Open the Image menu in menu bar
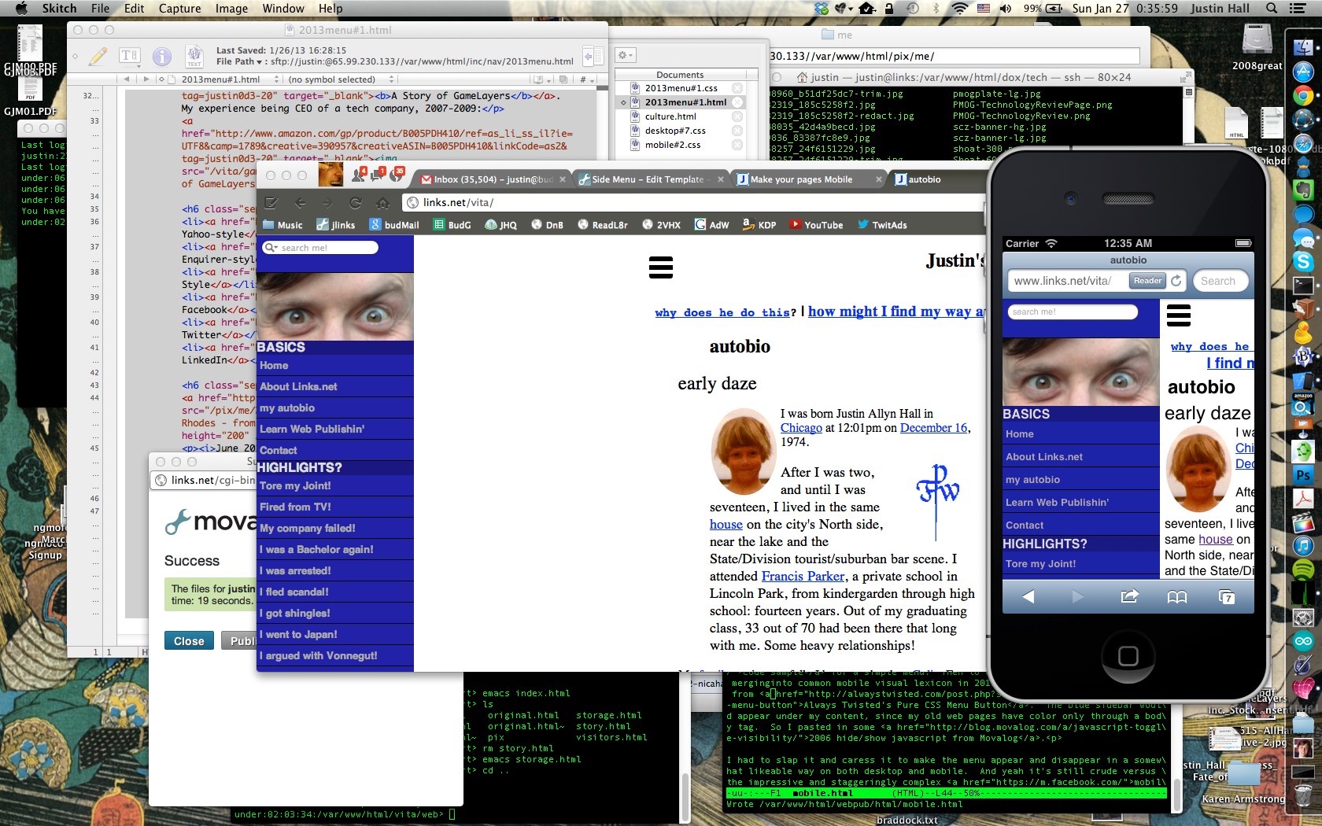Image resolution: width=1322 pixels, height=826 pixels. (231, 9)
